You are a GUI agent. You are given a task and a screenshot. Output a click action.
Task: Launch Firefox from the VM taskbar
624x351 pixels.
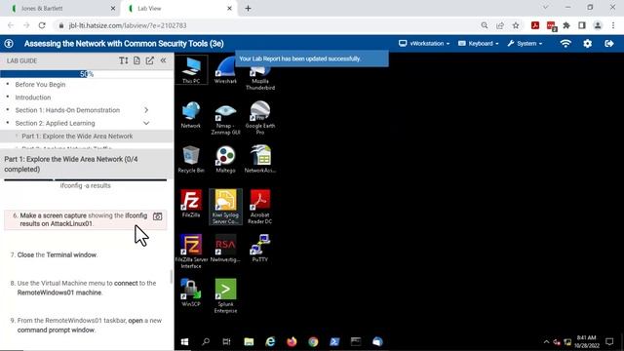292,341
